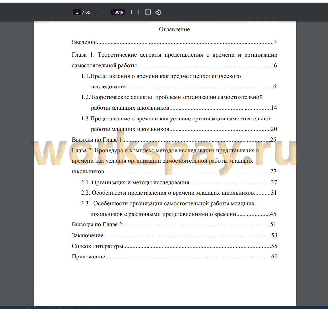Click школьников с различными представлениями line

coord(183,214)
